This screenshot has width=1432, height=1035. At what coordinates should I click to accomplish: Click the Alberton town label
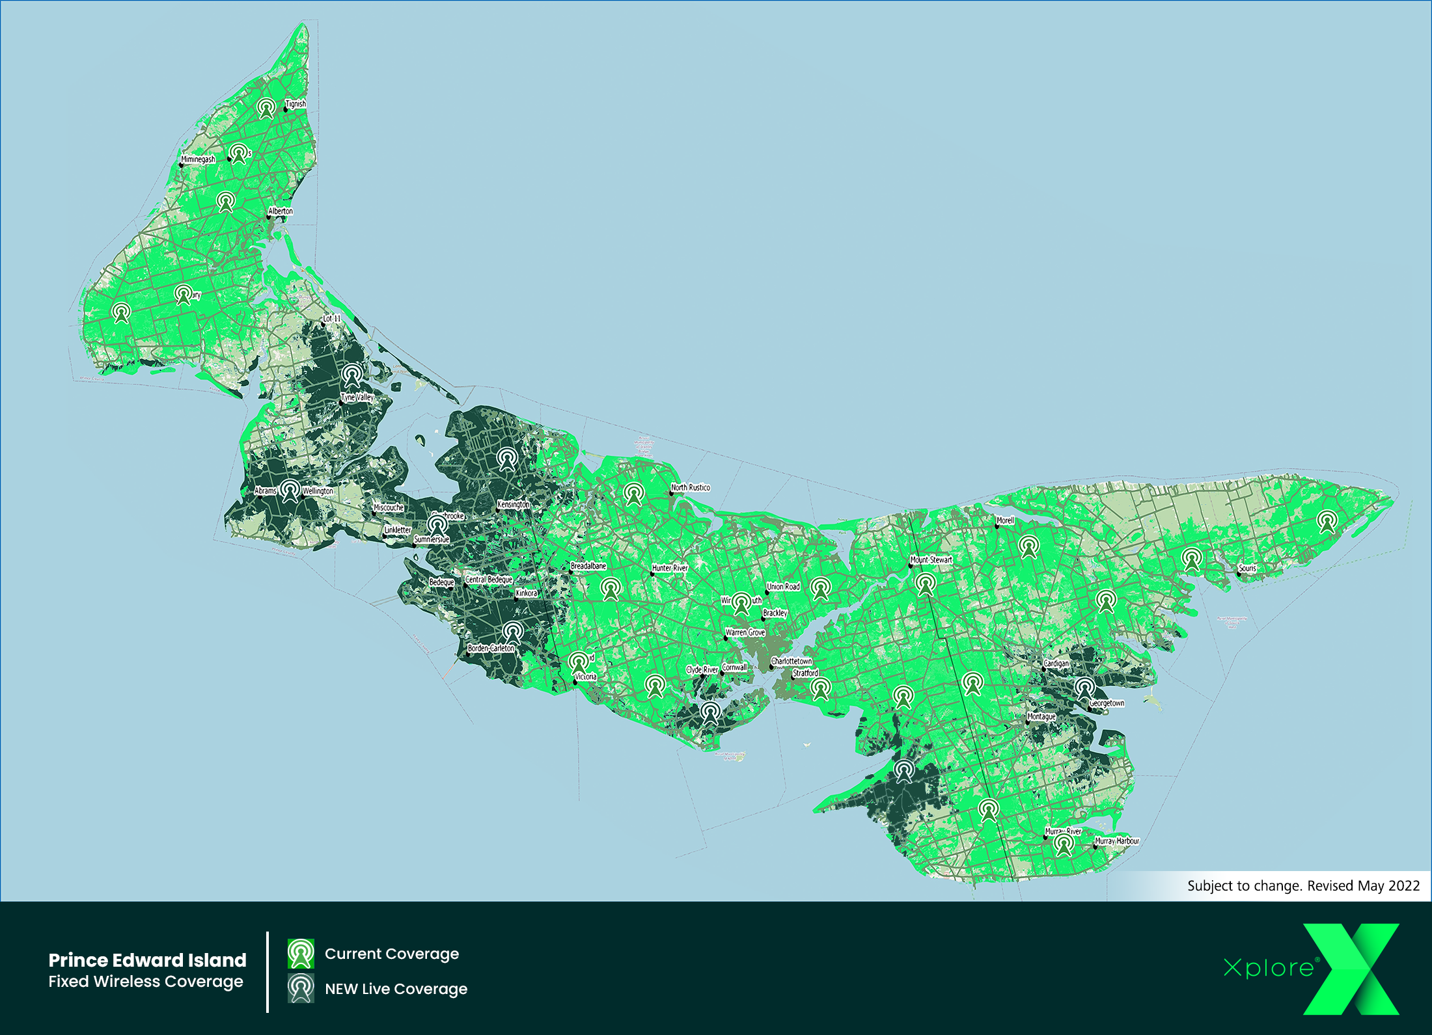click(281, 211)
